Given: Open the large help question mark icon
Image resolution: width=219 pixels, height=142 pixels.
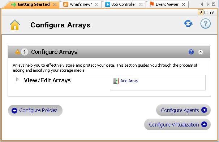Looking at the screenshot, I should coord(206,23).
